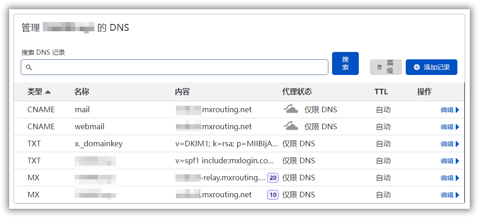Open 编辑 for the priority 20 MX record
Image resolution: width=479 pixels, height=218 pixels.
450,178
